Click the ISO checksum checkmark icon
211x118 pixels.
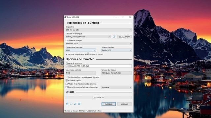114,37
